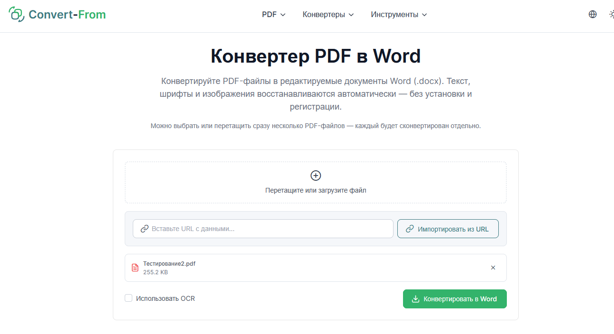614x334 pixels.
Task: Select the Тестирование2.pdf file name
Action: [x=169, y=264]
